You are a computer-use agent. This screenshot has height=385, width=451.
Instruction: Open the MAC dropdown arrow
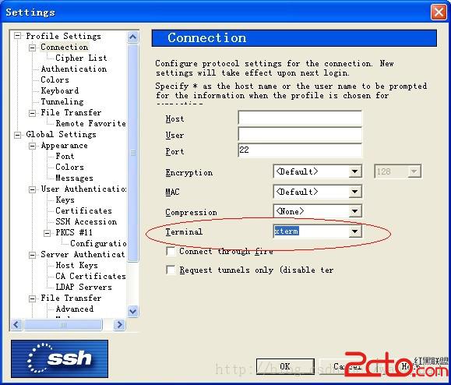355,192
